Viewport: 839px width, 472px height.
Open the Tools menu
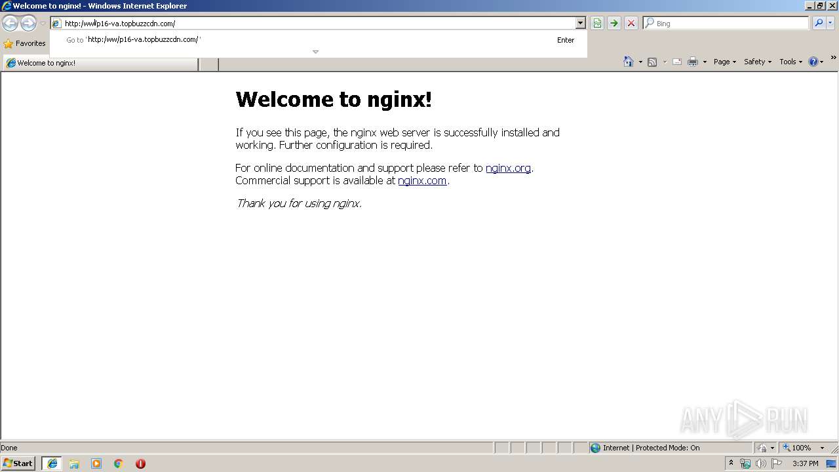tap(790, 62)
